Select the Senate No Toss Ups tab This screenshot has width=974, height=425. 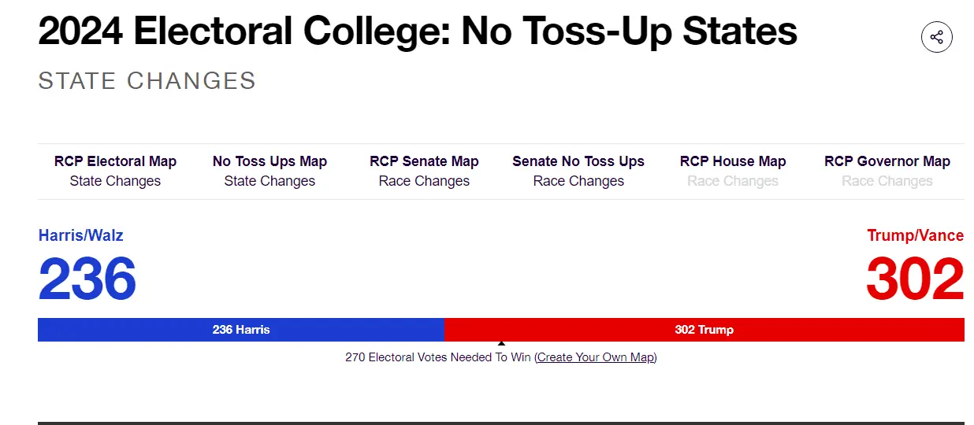coord(578,161)
